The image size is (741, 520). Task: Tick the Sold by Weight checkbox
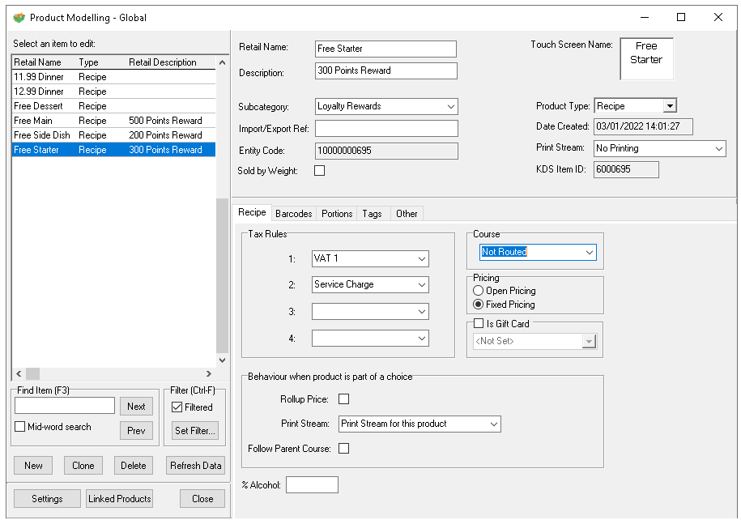[319, 171]
